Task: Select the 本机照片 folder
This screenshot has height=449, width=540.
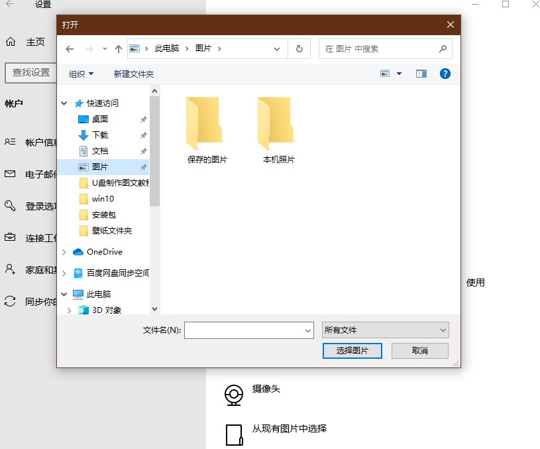Action: click(x=278, y=130)
